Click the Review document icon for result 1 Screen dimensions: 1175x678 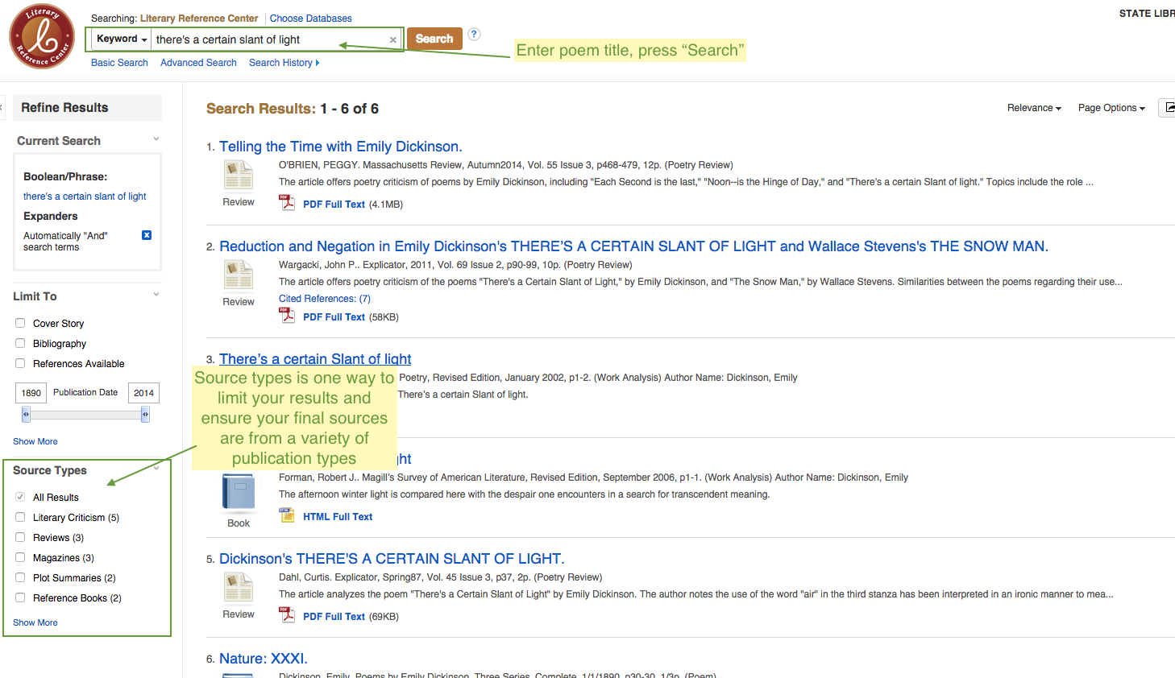click(239, 175)
